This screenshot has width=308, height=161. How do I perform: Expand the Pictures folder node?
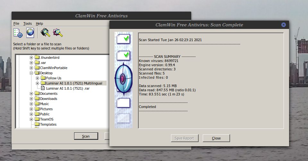31,109
